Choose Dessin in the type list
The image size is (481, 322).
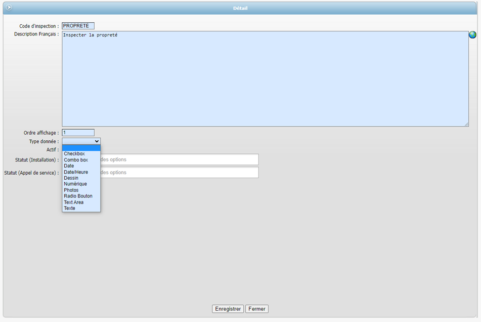71,178
